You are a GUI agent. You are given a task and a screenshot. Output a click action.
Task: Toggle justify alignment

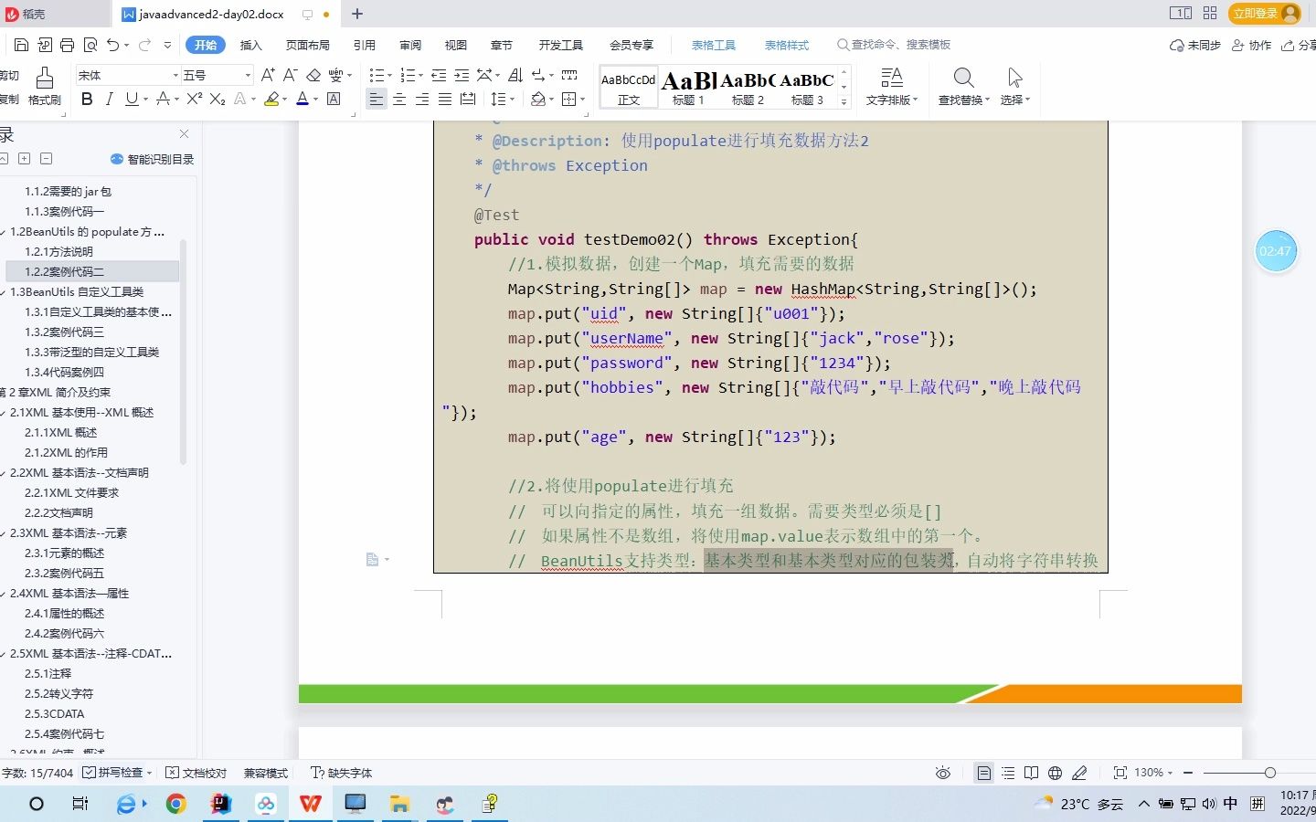pos(445,99)
